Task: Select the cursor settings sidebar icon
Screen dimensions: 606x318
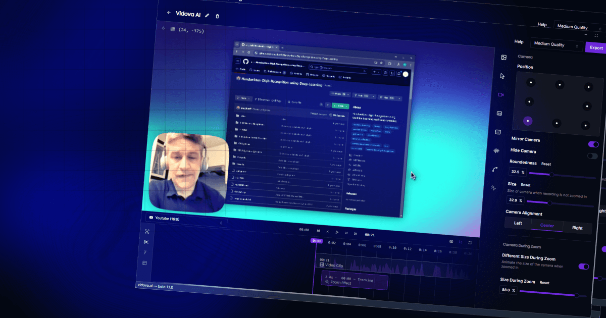Action: tap(502, 76)
